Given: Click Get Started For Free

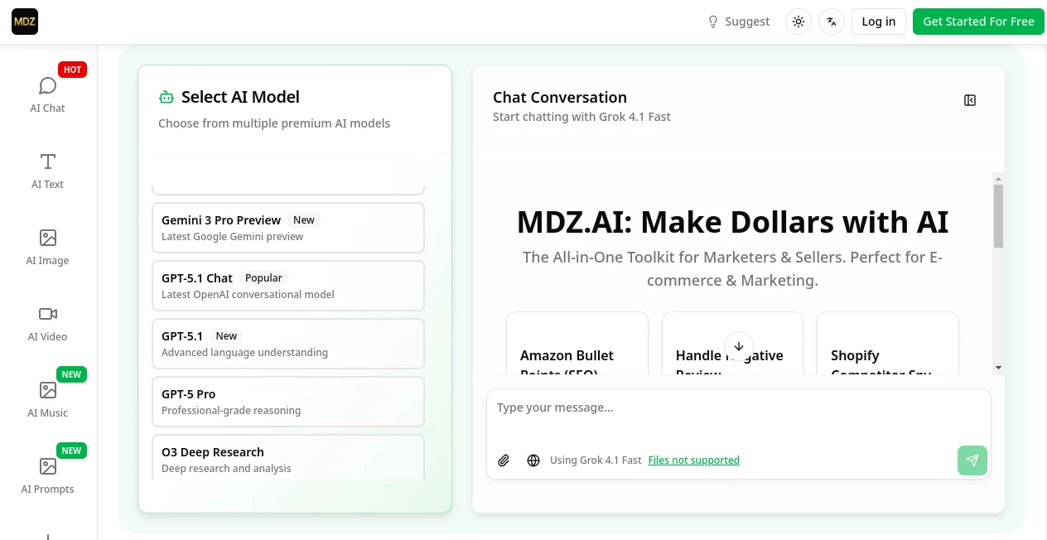Looking at the screenshot, I should click(x=978, y=22).
